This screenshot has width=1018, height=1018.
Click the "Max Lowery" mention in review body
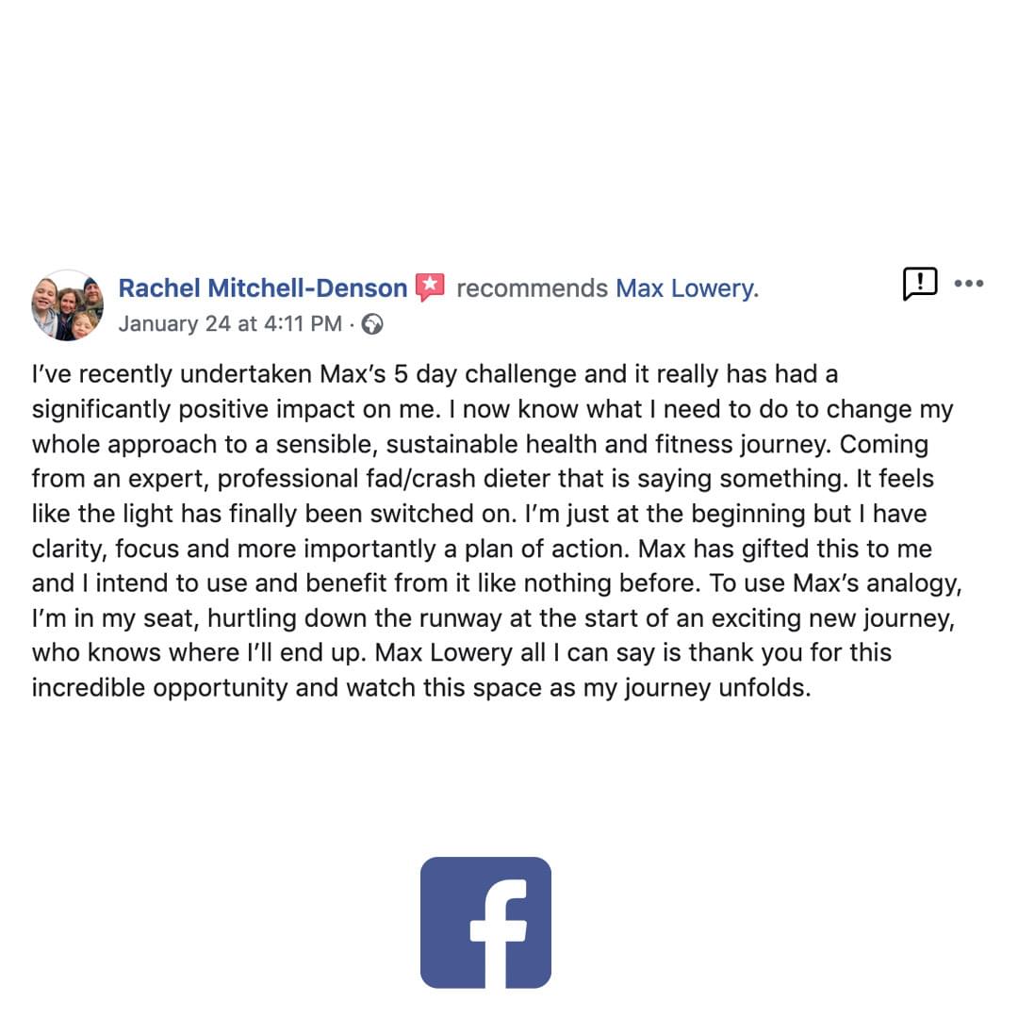tap(443, 652)
